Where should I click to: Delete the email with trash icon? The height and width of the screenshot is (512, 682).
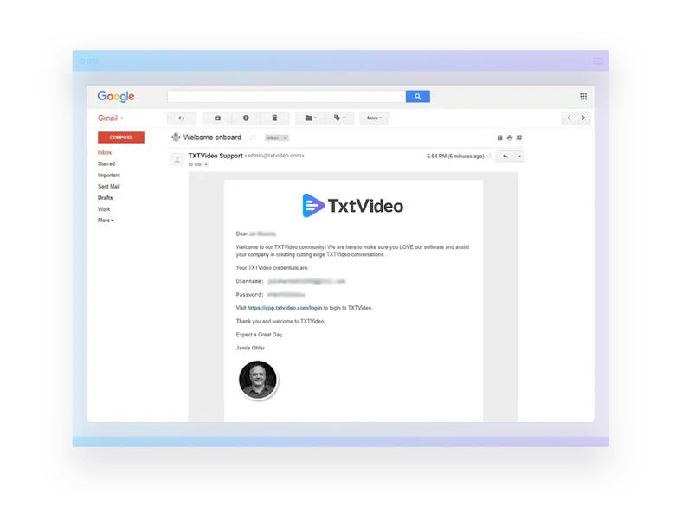tap(274, 118)
